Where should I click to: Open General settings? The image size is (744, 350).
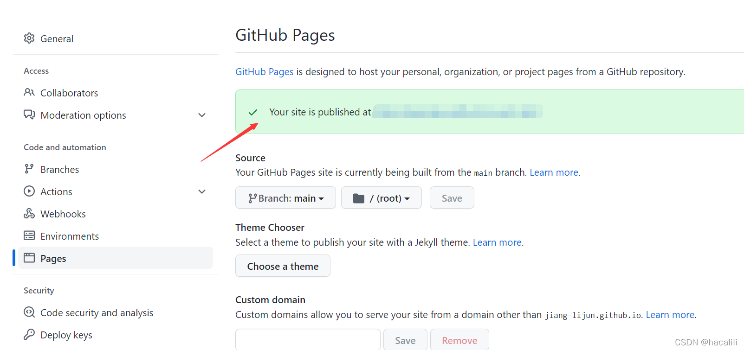(x=57, y=38)
